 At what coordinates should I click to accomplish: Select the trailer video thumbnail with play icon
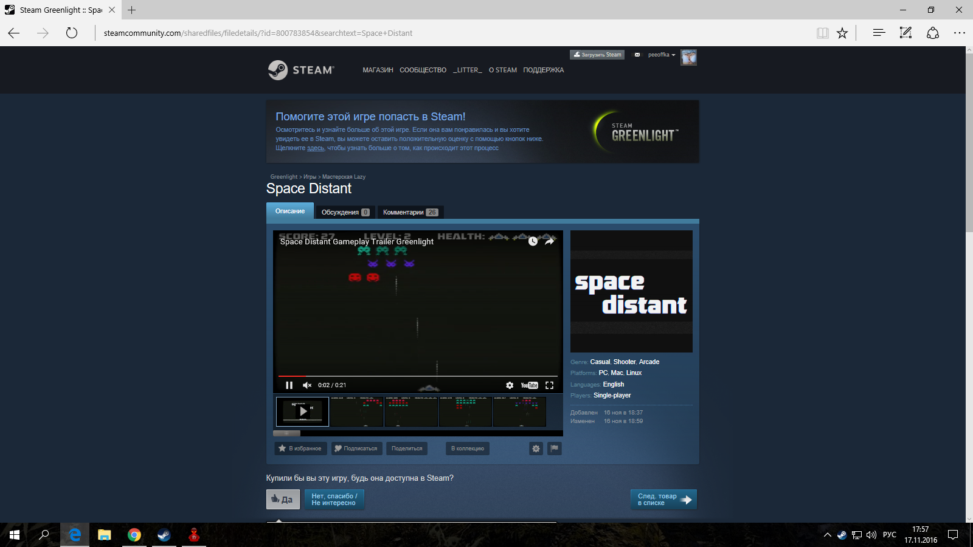[303, 411]
